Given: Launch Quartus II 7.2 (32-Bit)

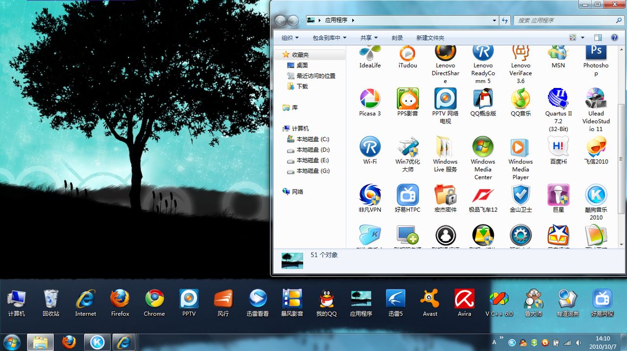Looking at the screenshot, I should tap(558, 101).
